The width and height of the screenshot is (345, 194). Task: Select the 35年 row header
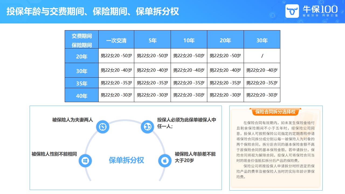[82, 83]
